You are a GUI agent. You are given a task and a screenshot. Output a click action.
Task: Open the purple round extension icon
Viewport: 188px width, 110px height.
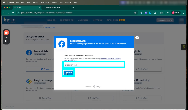[x=146, y=13]
